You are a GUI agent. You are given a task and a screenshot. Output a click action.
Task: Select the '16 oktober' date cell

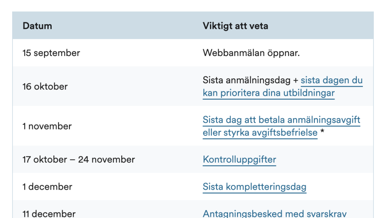pyautogui.click(x=45, y=87)
